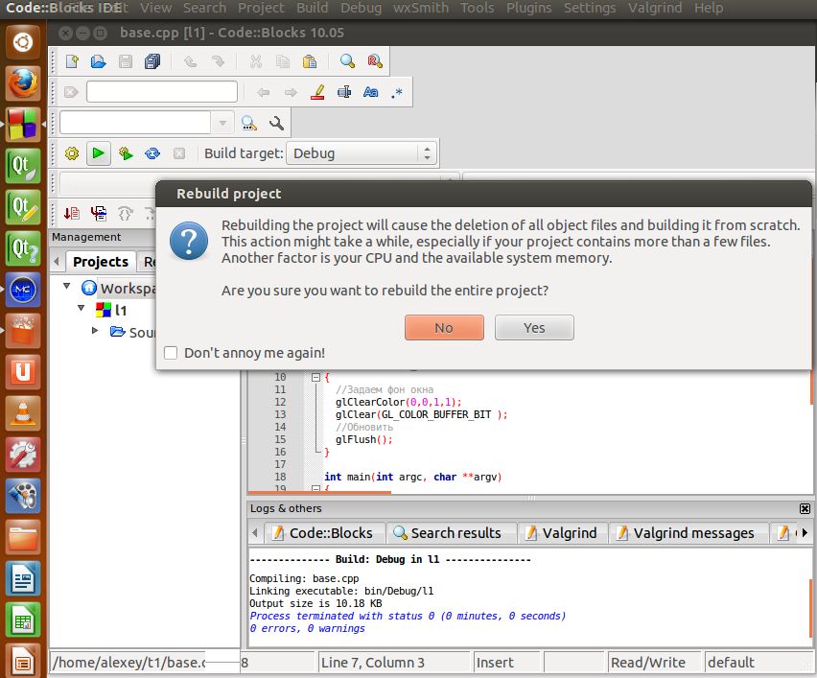Click the Save all files icon
Viewport: 817px width, 678px height.
click(x=152, y=62)
